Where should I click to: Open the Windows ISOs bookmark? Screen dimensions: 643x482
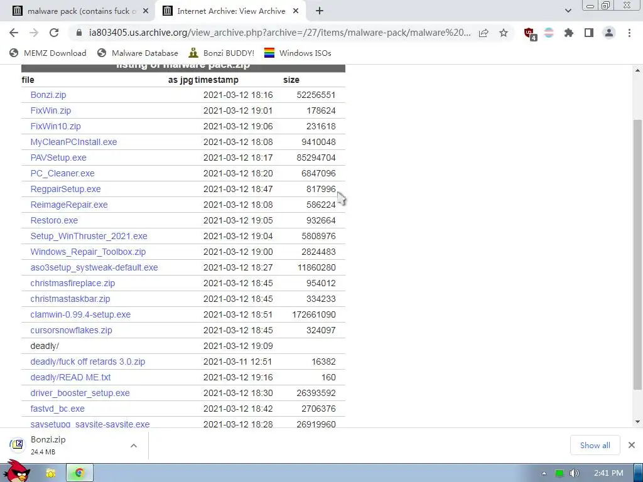coord(298,53)
